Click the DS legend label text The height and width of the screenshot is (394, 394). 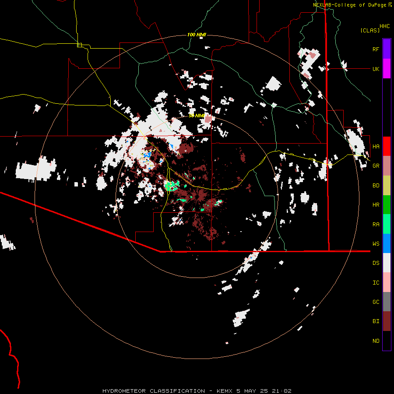point(376,263)
